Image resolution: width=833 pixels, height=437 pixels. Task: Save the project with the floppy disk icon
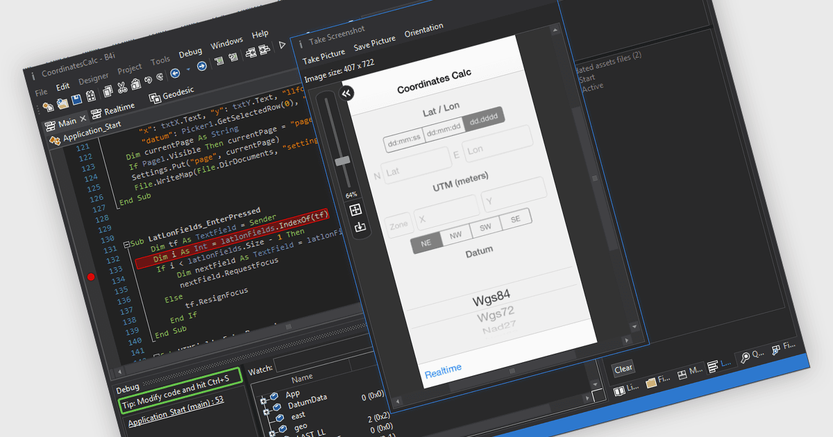point(76,99)
